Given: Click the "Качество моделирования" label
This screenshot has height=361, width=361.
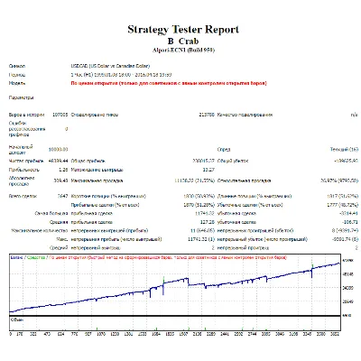Looking at the screenshot, I should (x=245, y=115).
